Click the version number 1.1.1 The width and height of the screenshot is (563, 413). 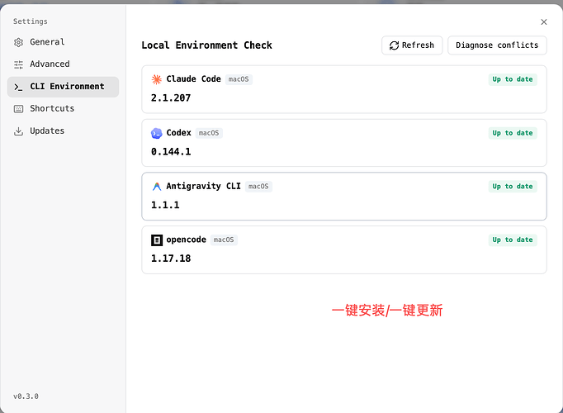pyautogui.click(x=165, y=205)
